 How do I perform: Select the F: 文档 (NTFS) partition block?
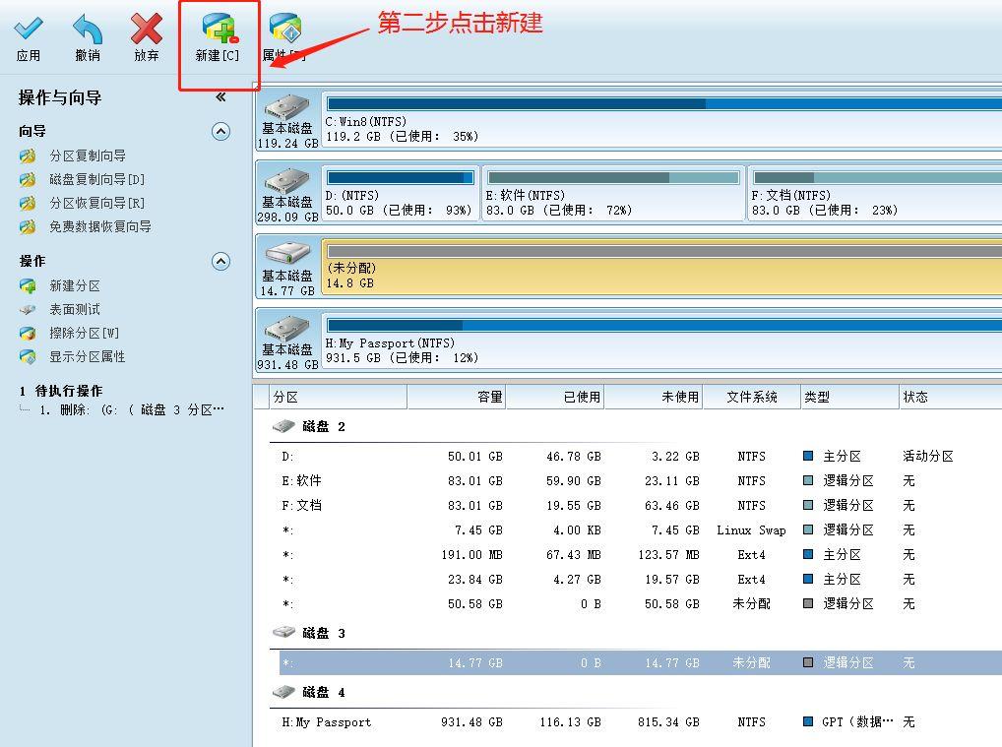(x=875, y=194)
